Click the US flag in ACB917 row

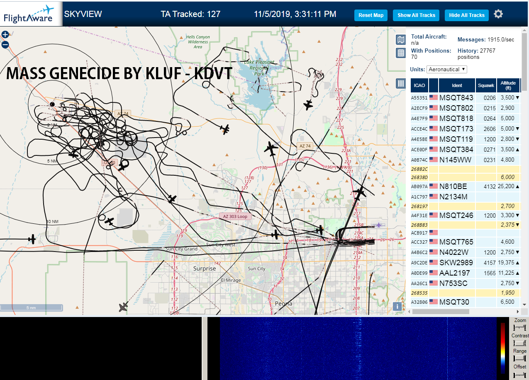(434, 232)
